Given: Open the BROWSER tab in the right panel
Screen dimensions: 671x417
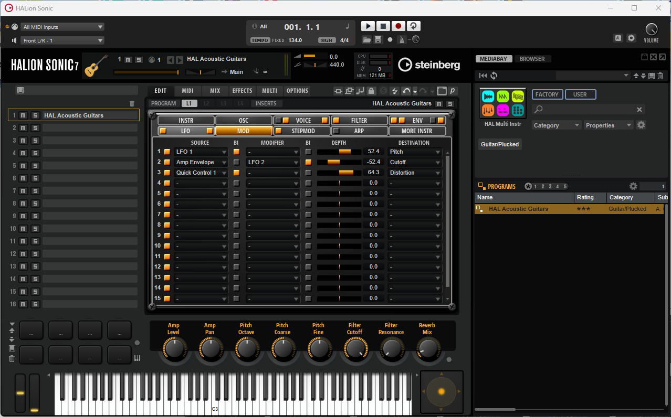Looking at the screenshot, I should click(x=533, y=58).
